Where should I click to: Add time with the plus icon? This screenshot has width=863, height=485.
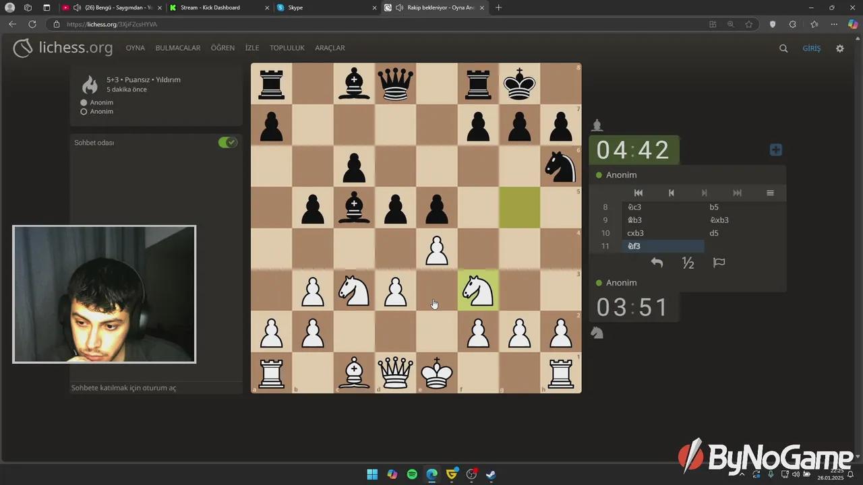(776, 150)
